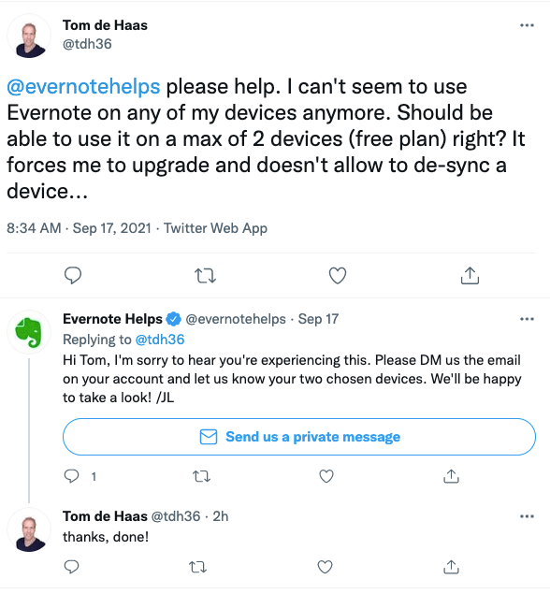Retweet the Evernote Helps reply
This screenshot has width=550, height=608.
202,476
